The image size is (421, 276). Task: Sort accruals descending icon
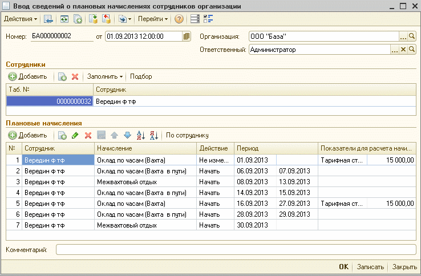[154, 135]
